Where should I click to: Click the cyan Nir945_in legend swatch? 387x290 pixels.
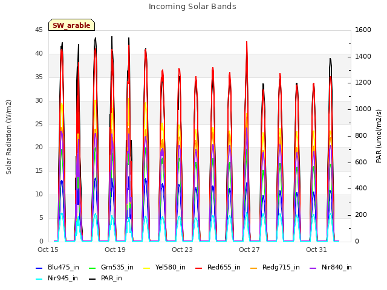(x=39, y=279)
